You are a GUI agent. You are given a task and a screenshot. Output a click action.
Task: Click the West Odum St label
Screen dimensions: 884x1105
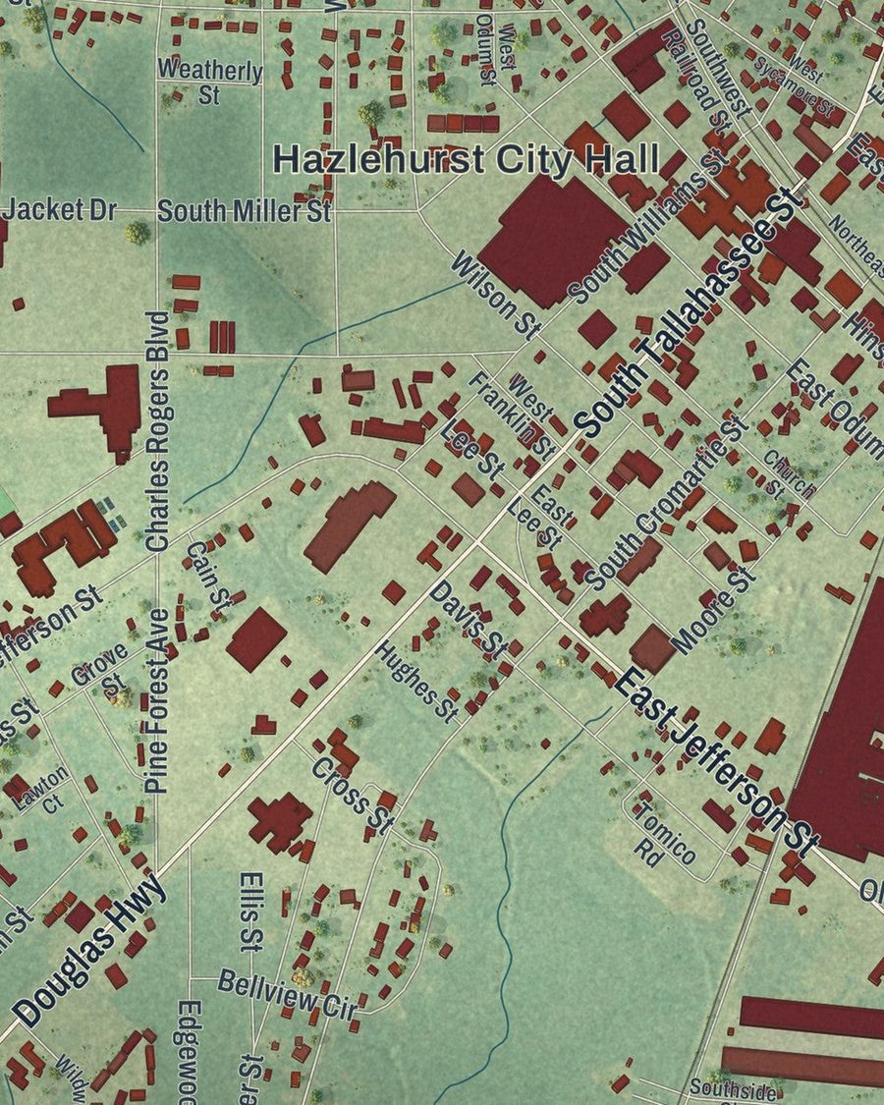(x=497, y=49)
